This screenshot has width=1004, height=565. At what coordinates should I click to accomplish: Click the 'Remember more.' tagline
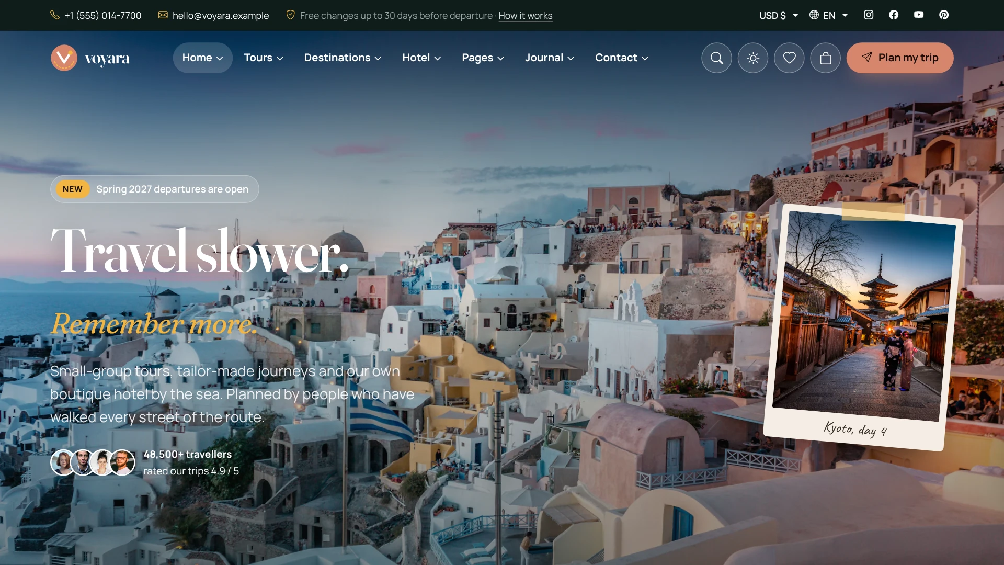tap(154, 324)
